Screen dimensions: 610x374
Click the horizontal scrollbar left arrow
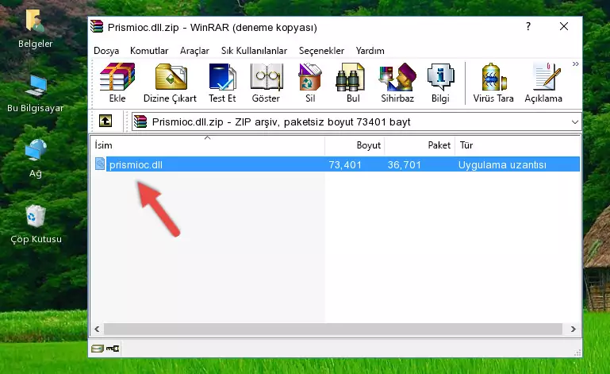(97, 330)
